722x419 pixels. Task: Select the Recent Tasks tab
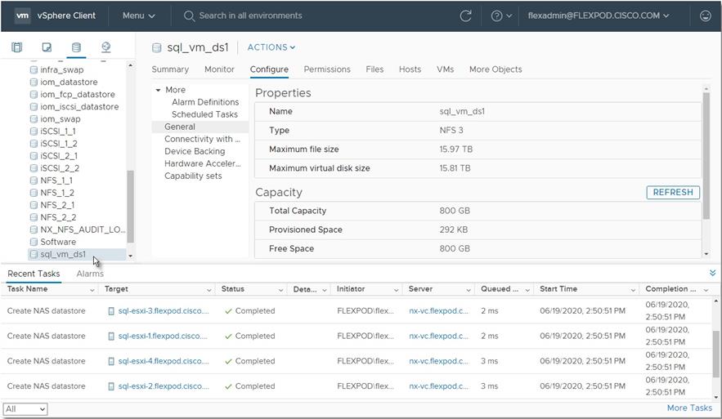click(x=34, y=274)
